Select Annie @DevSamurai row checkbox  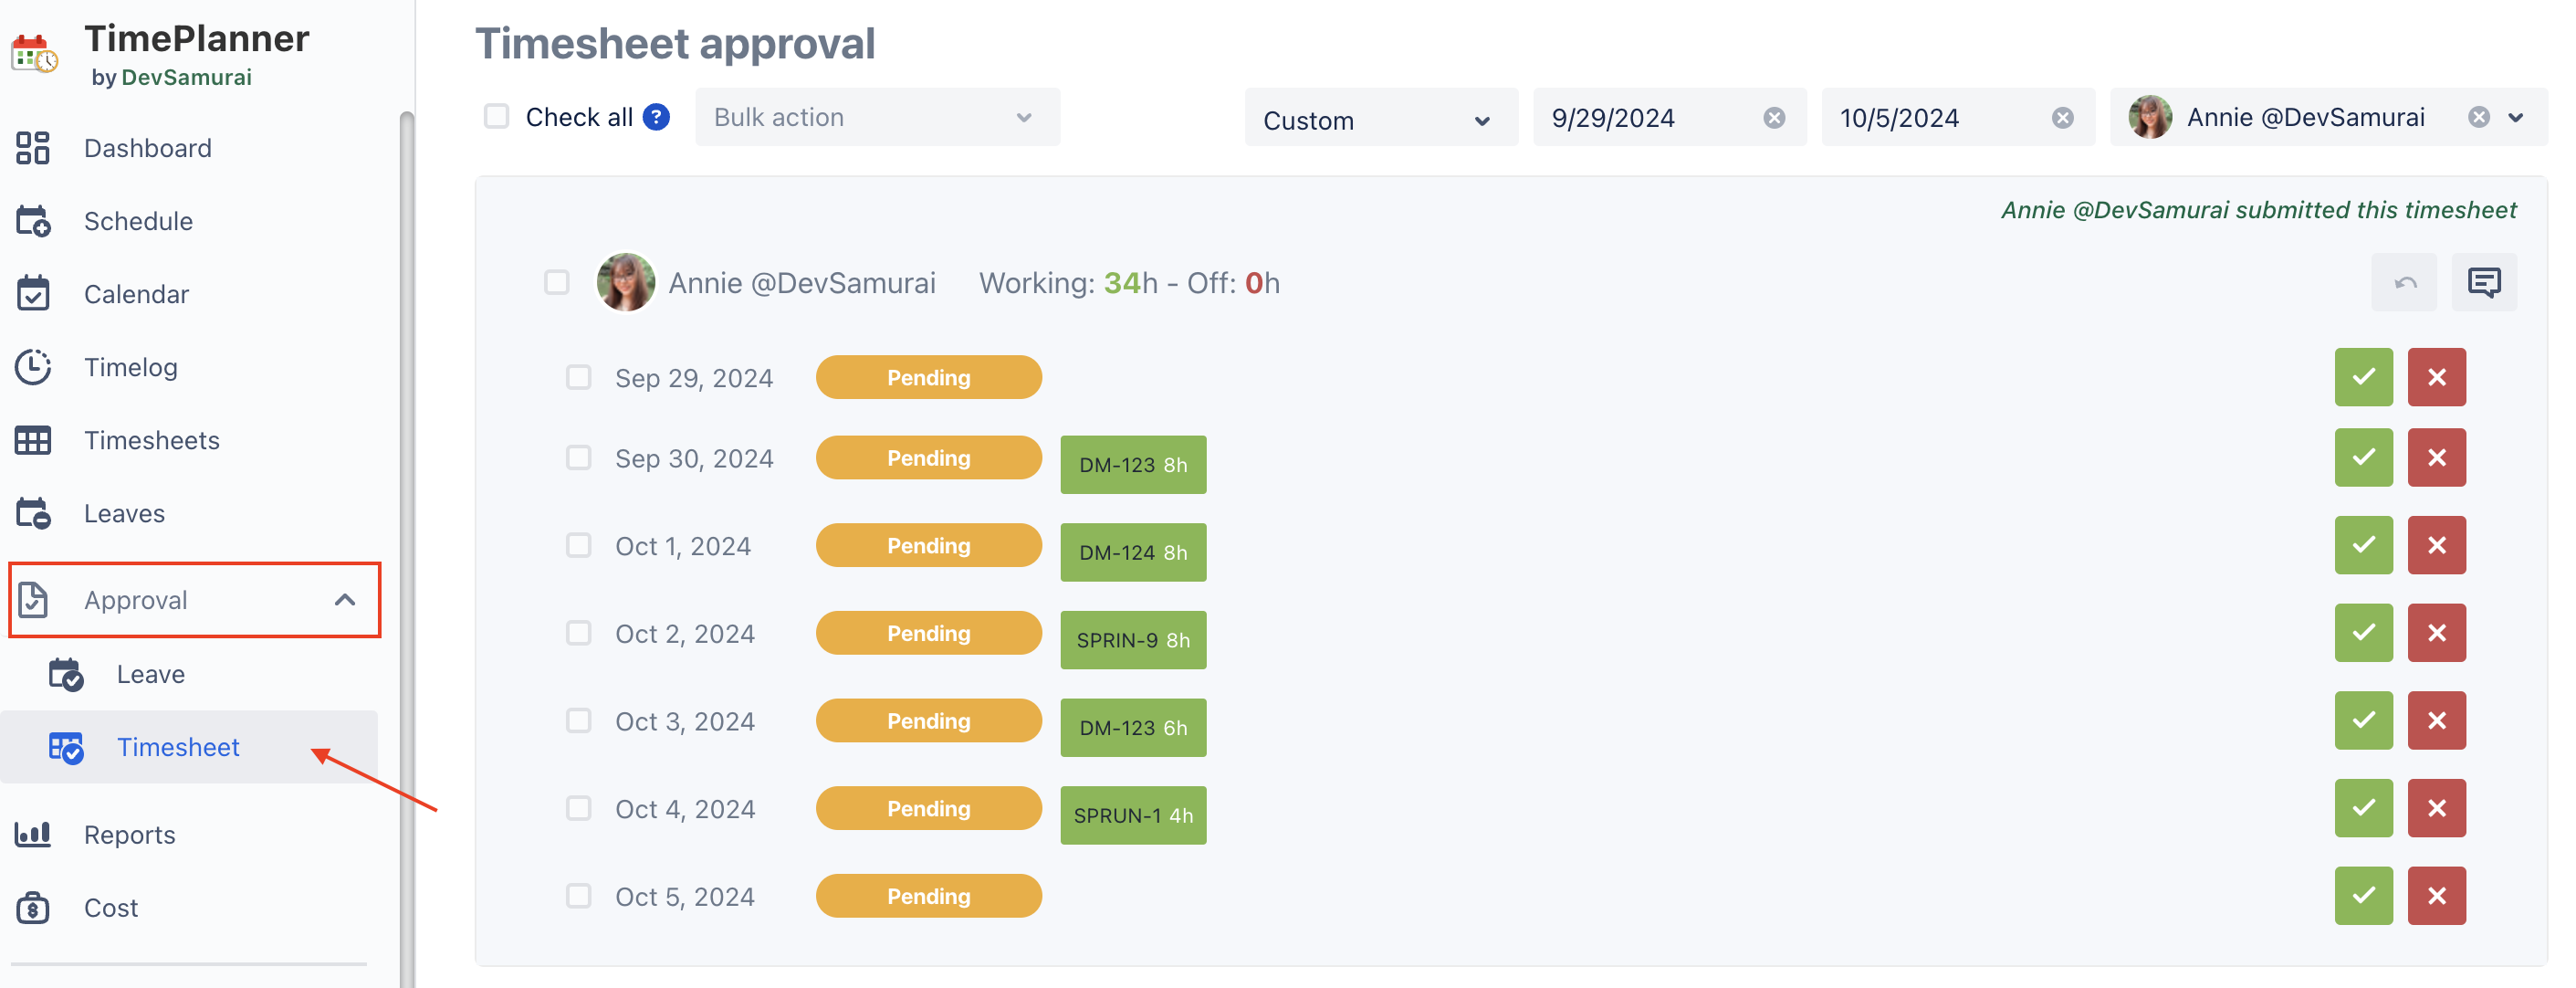coord(557,283)
